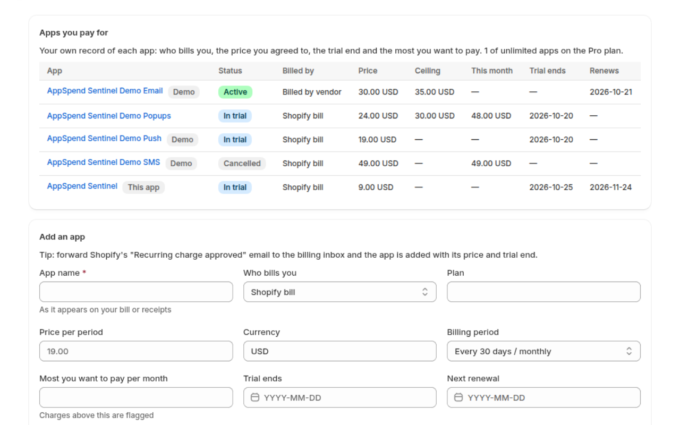Screen dimensions: 680x425
Task: Click the 2026-10-21 renewal date
Action: (x=611, y=92)
